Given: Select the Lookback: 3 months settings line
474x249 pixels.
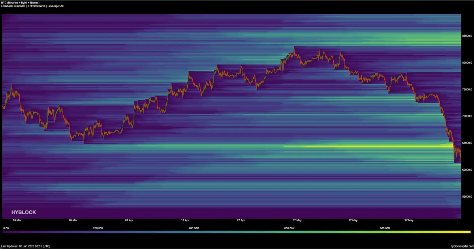Looking at the screenshot, I should (x=32, y=6).
